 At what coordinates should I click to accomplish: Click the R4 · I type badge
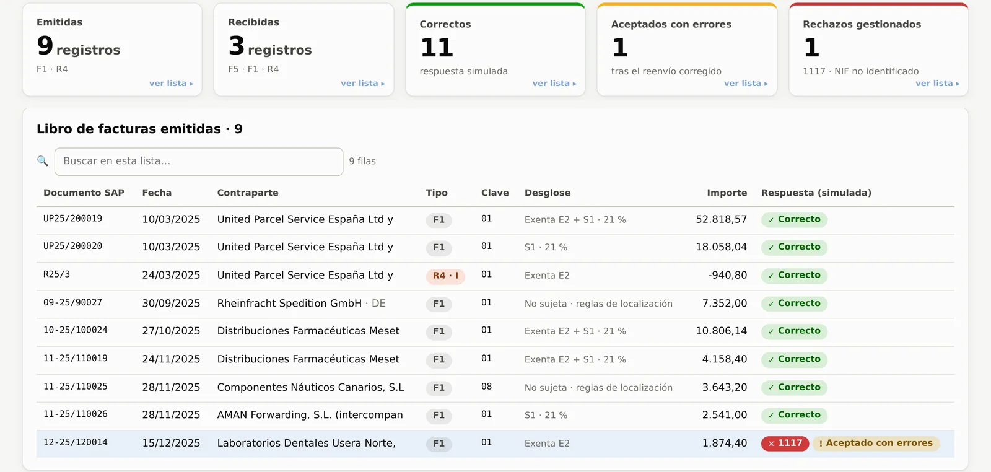445,276
